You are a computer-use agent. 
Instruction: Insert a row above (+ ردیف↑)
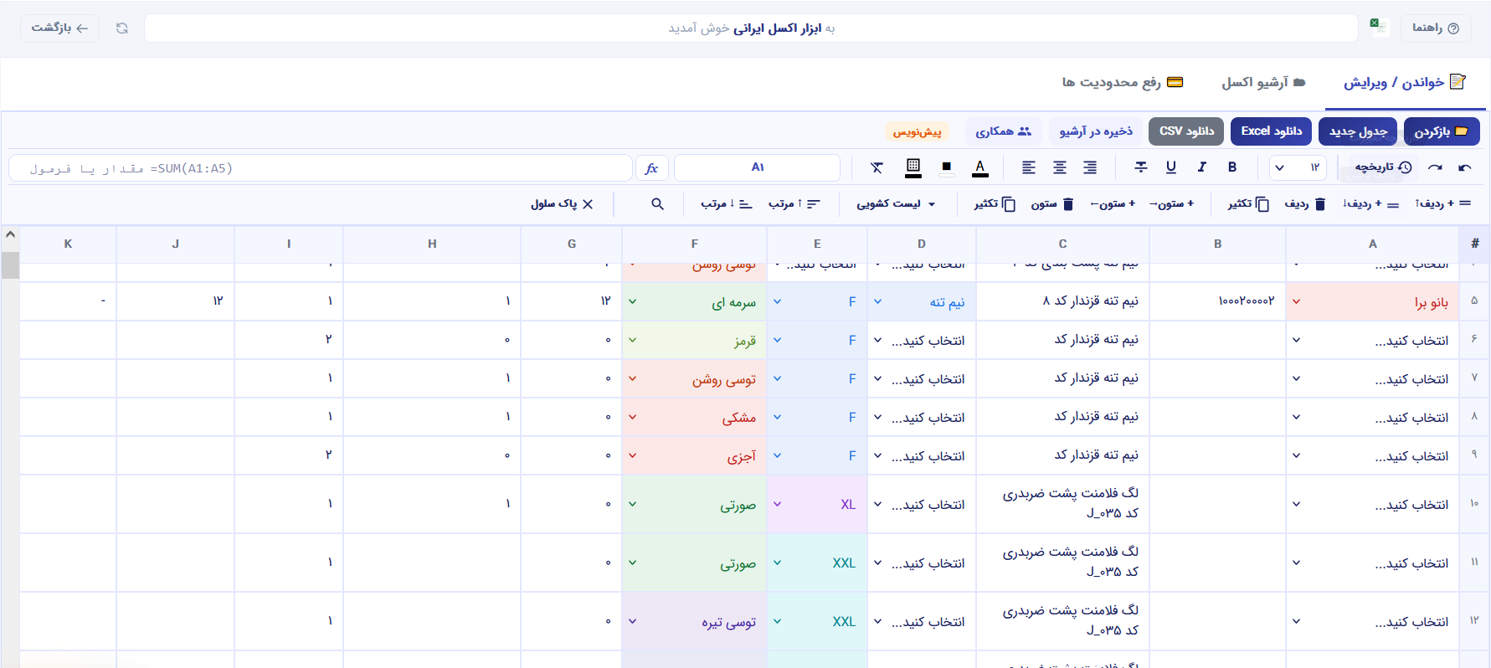tap(1443, 203)
